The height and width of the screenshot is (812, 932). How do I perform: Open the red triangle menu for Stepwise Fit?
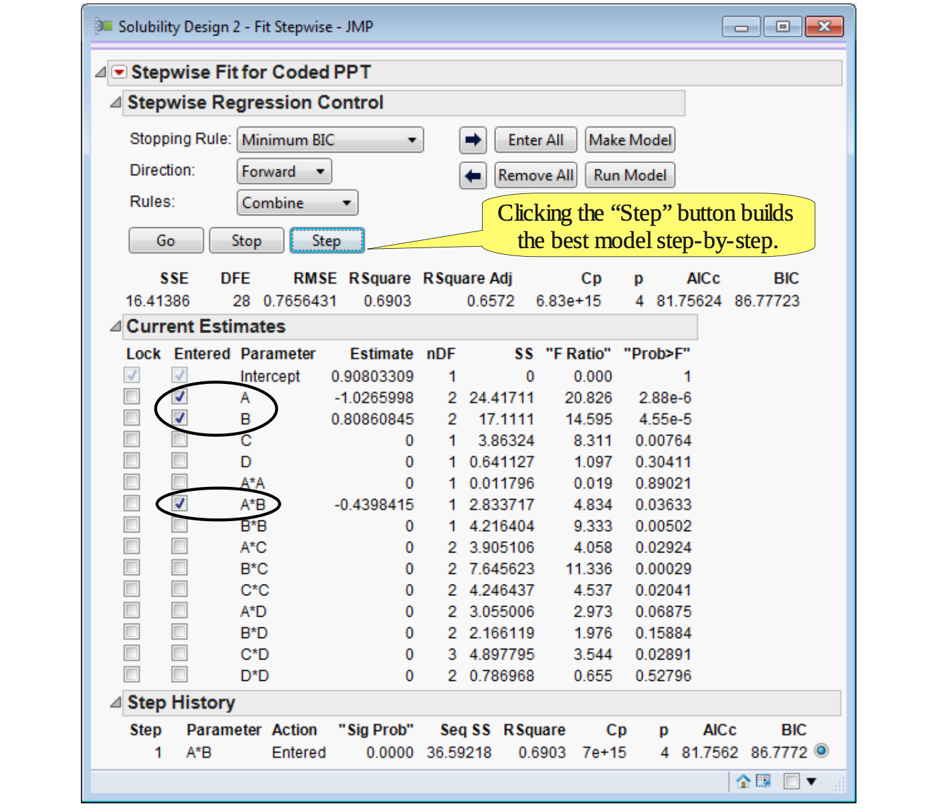[x=118, y=72]
